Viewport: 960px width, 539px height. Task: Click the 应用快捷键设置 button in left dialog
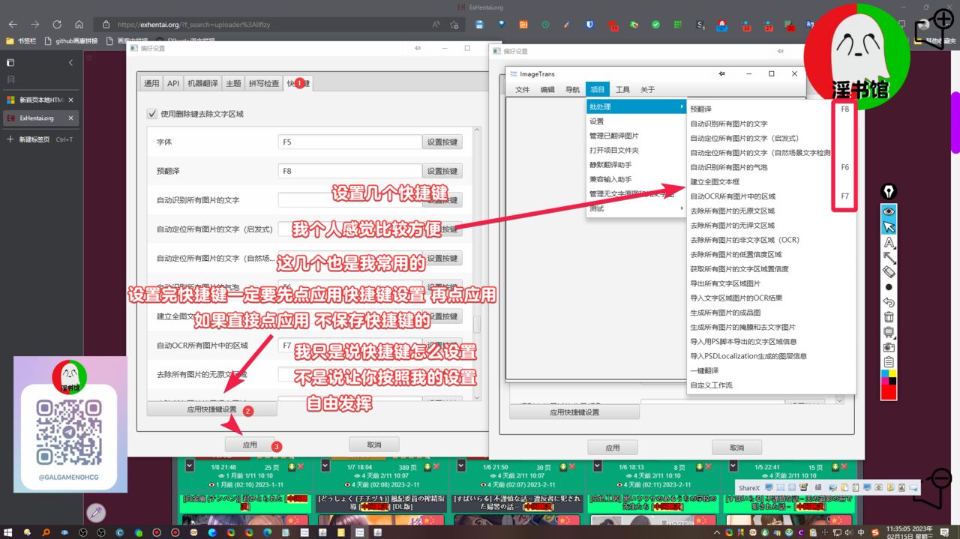[x=211, y=409]
